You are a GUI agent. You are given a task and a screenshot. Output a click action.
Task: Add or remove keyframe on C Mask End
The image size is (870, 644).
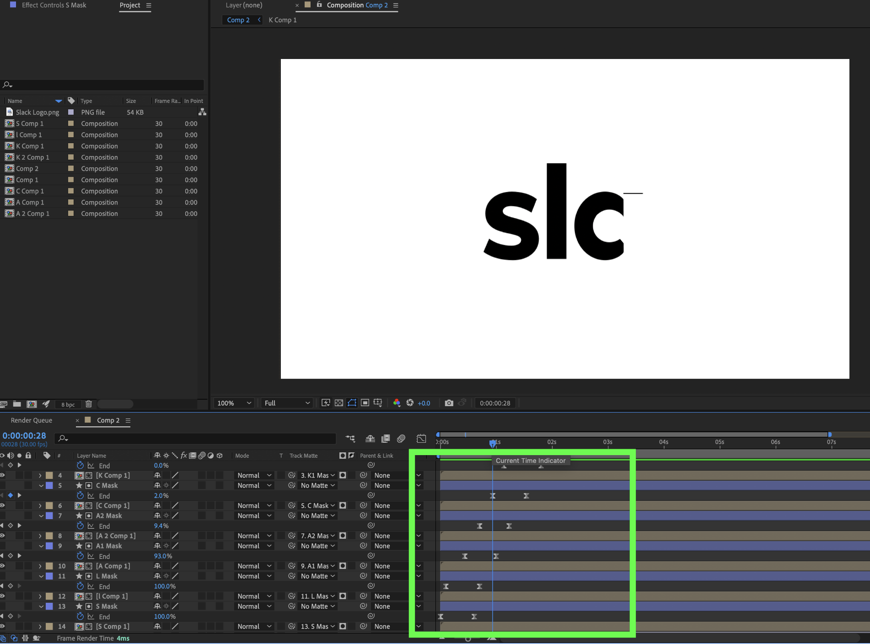(11, 495)
